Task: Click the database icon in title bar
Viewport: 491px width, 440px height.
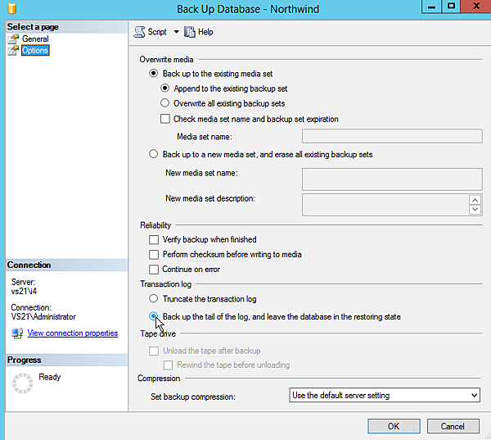Action: [x=11, y=8]
